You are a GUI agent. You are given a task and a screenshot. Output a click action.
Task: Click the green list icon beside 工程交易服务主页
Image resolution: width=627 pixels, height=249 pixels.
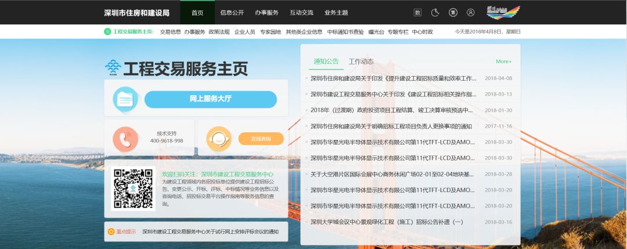pyautogui.click(x=107, y=32)
